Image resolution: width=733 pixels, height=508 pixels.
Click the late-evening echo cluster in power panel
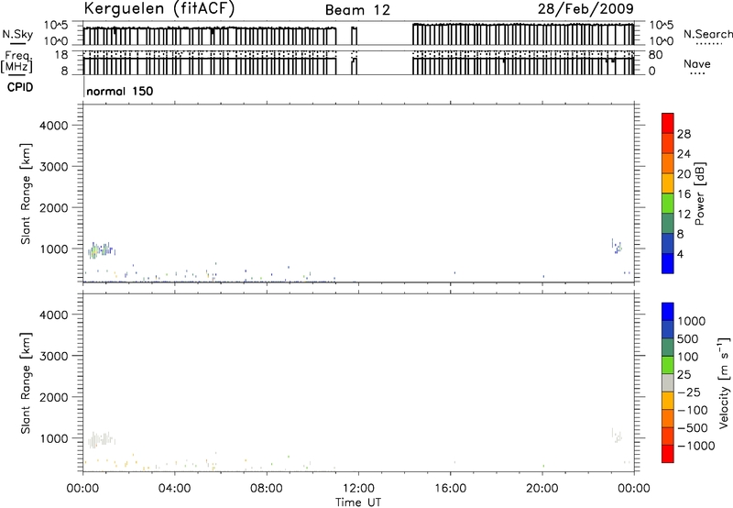click(617, 246)
